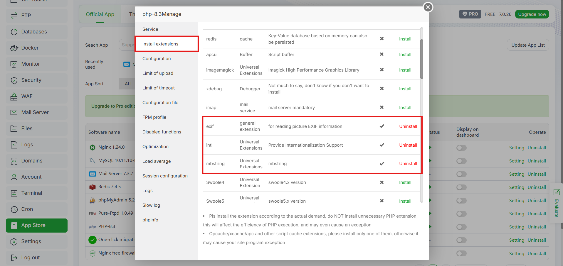The image size is (563, 266).
Task: Open the Domains icon
Action: click(14, 161)
